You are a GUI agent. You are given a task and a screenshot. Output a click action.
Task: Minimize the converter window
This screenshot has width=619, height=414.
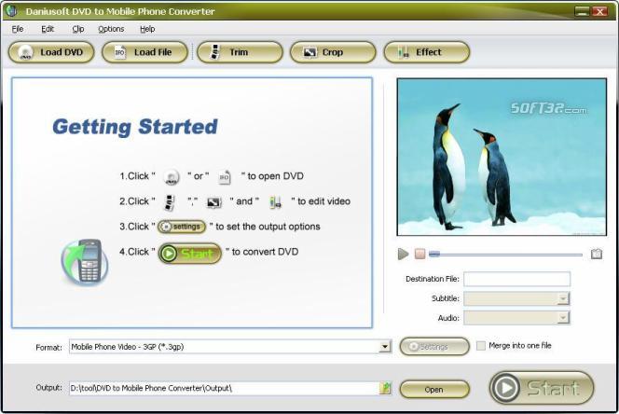coord(582,11)
